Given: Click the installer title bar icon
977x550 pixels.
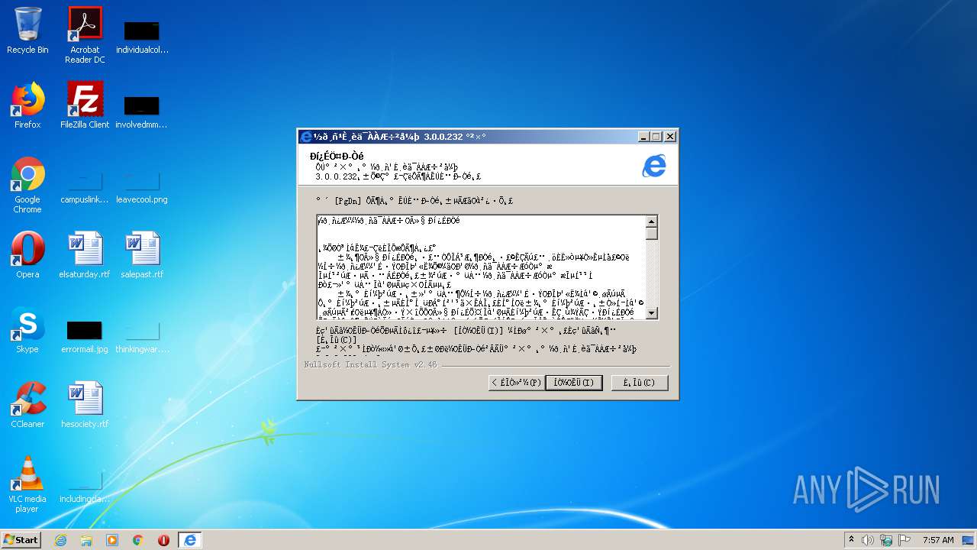Looking at the screenshot, I should coord(306,137).
